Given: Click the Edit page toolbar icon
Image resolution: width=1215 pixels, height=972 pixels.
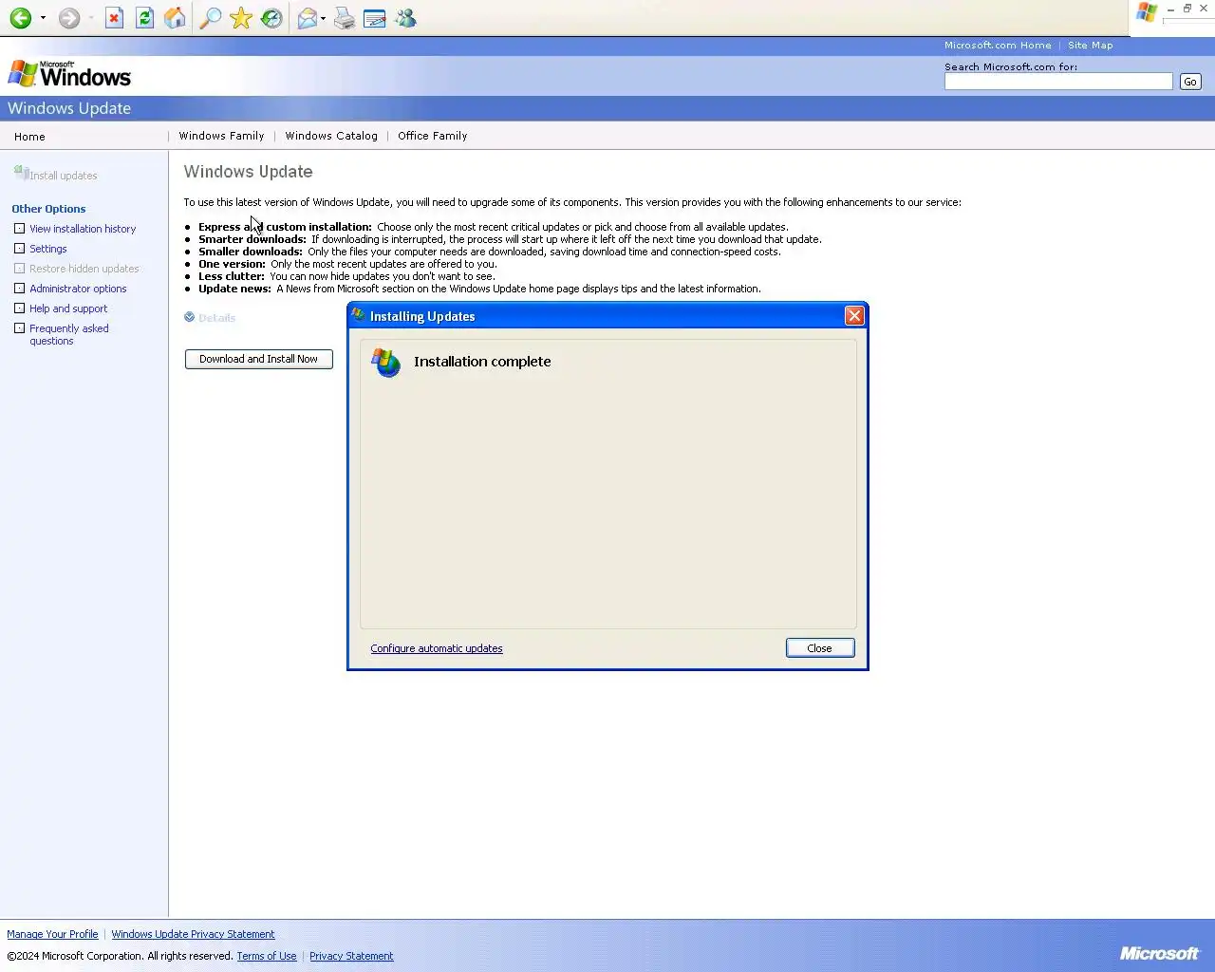Looking at the screenshot, I should [x=375, y=18].
